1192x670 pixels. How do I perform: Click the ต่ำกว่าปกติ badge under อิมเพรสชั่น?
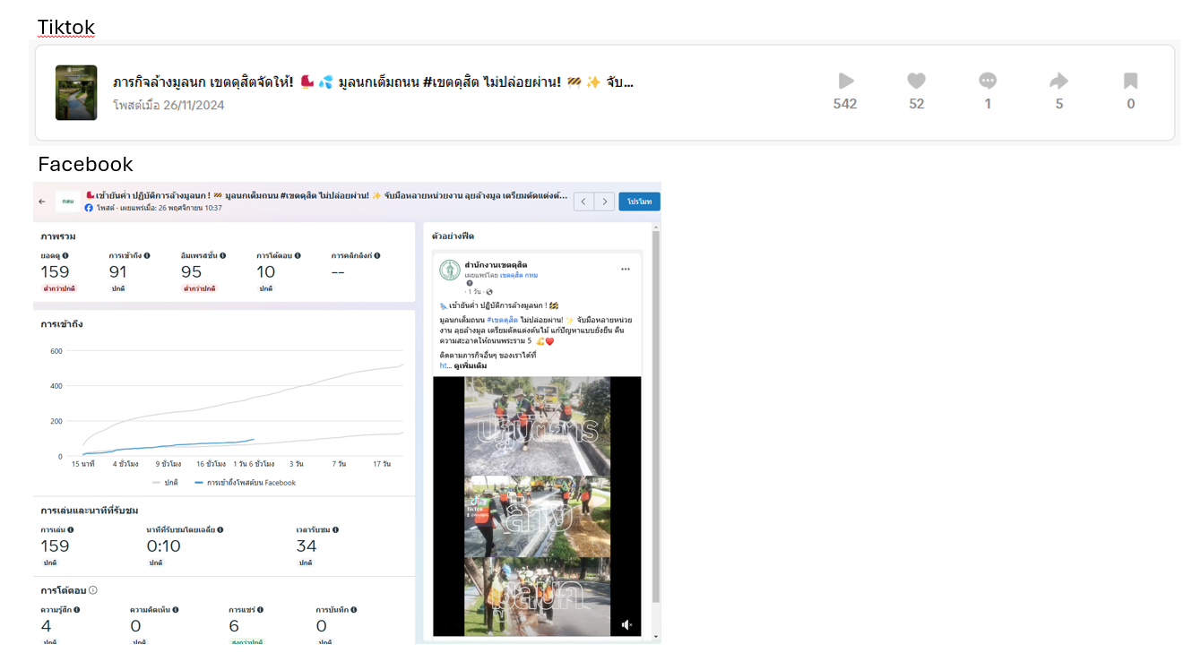200,288
